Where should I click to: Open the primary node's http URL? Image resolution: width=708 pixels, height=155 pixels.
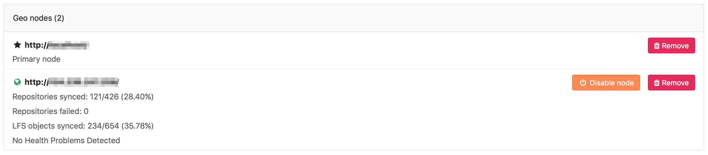(x=57, y=45)
